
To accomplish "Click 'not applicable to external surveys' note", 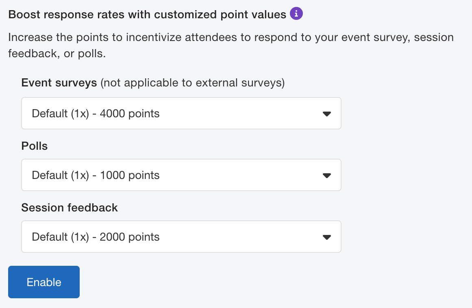I will (192, 83).
